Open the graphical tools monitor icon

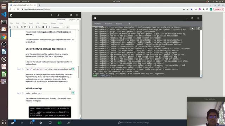pos(50,123)
